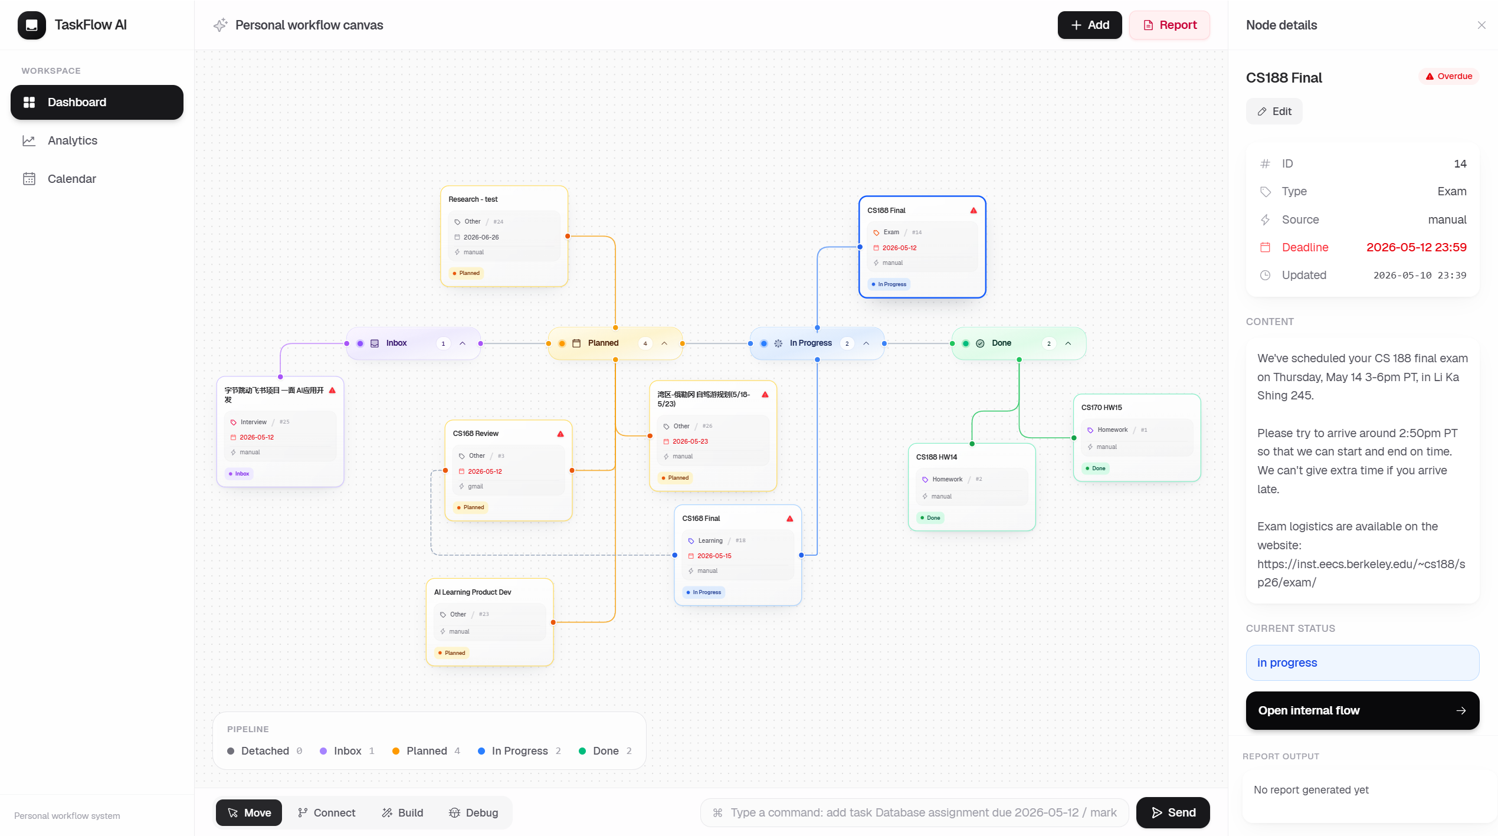Click the warning icon on the #26 Other card
Image resolution: width=1498 pixels, height=836 pixels.
765,394
